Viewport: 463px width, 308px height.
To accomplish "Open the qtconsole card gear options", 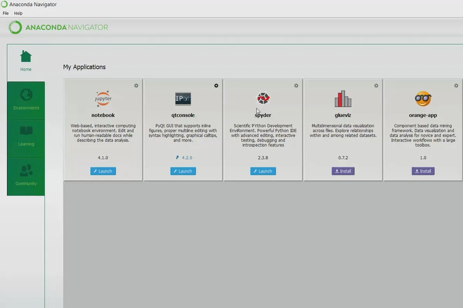I will tap(216, 85).
